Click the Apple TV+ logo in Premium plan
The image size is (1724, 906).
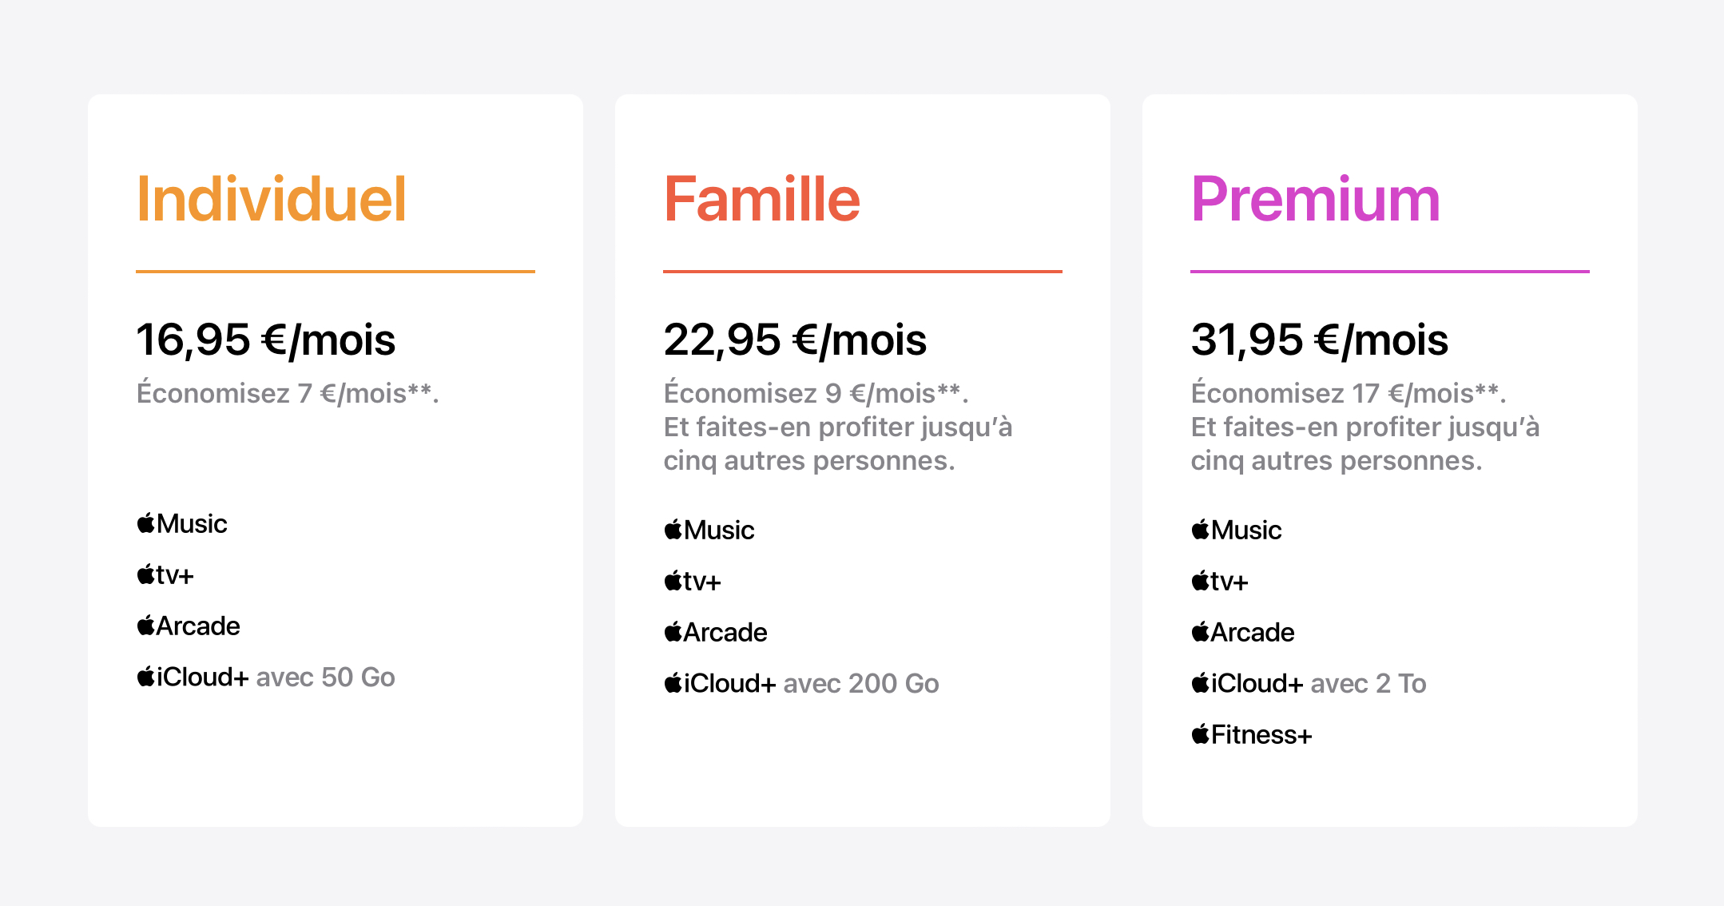[1220, 582]
